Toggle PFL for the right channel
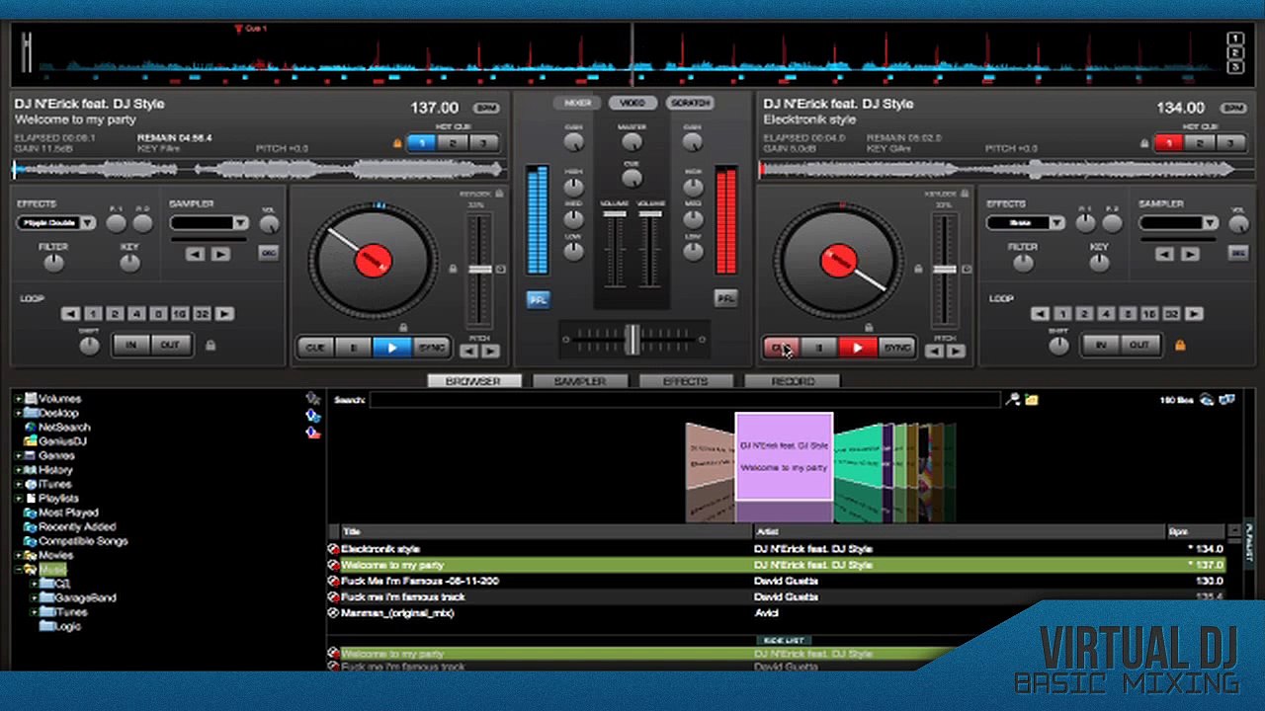Image resolution: width=1265 pixels, height=711 pixels. (x=726, y=298)
